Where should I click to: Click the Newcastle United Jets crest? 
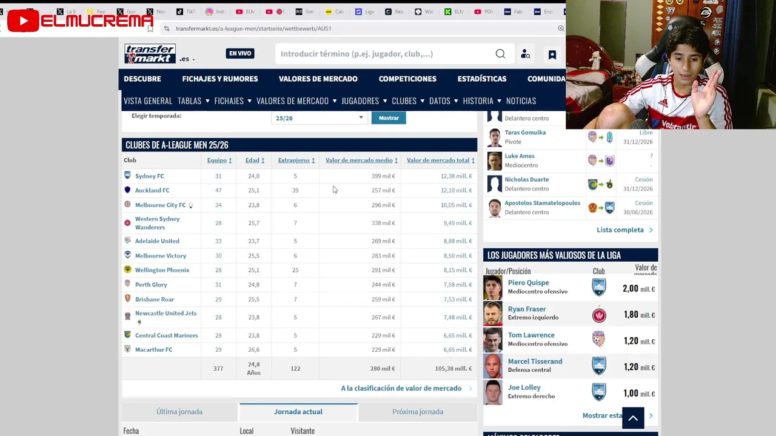[127, 317]
